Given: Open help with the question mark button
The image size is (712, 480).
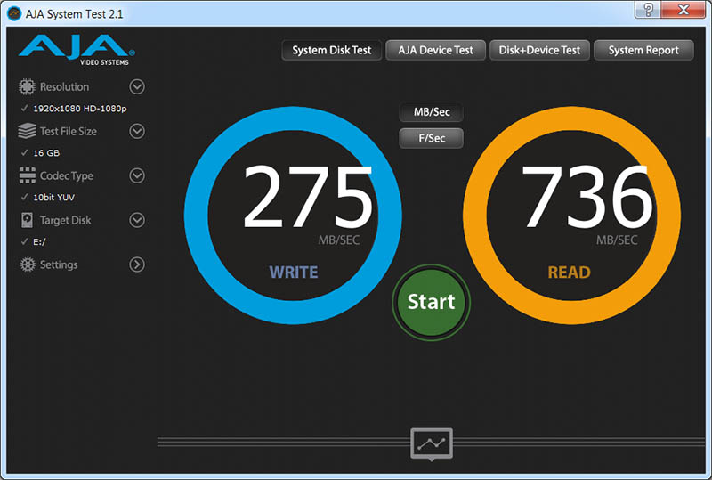Looking at the screenshot, I should (648, 10).
